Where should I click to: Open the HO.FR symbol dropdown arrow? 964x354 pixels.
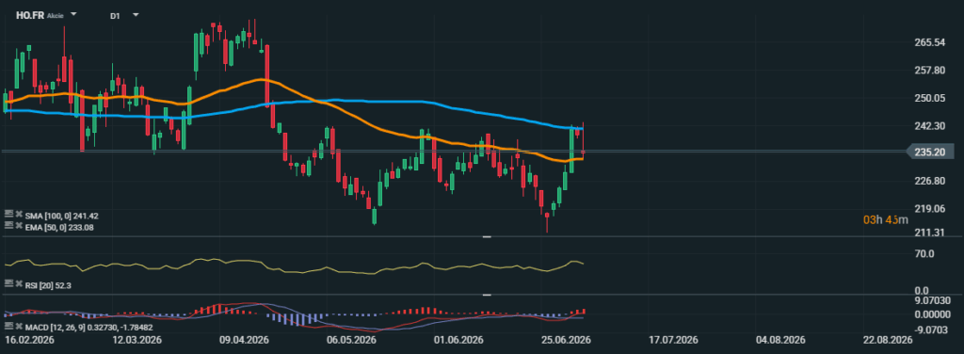[73, 14]
